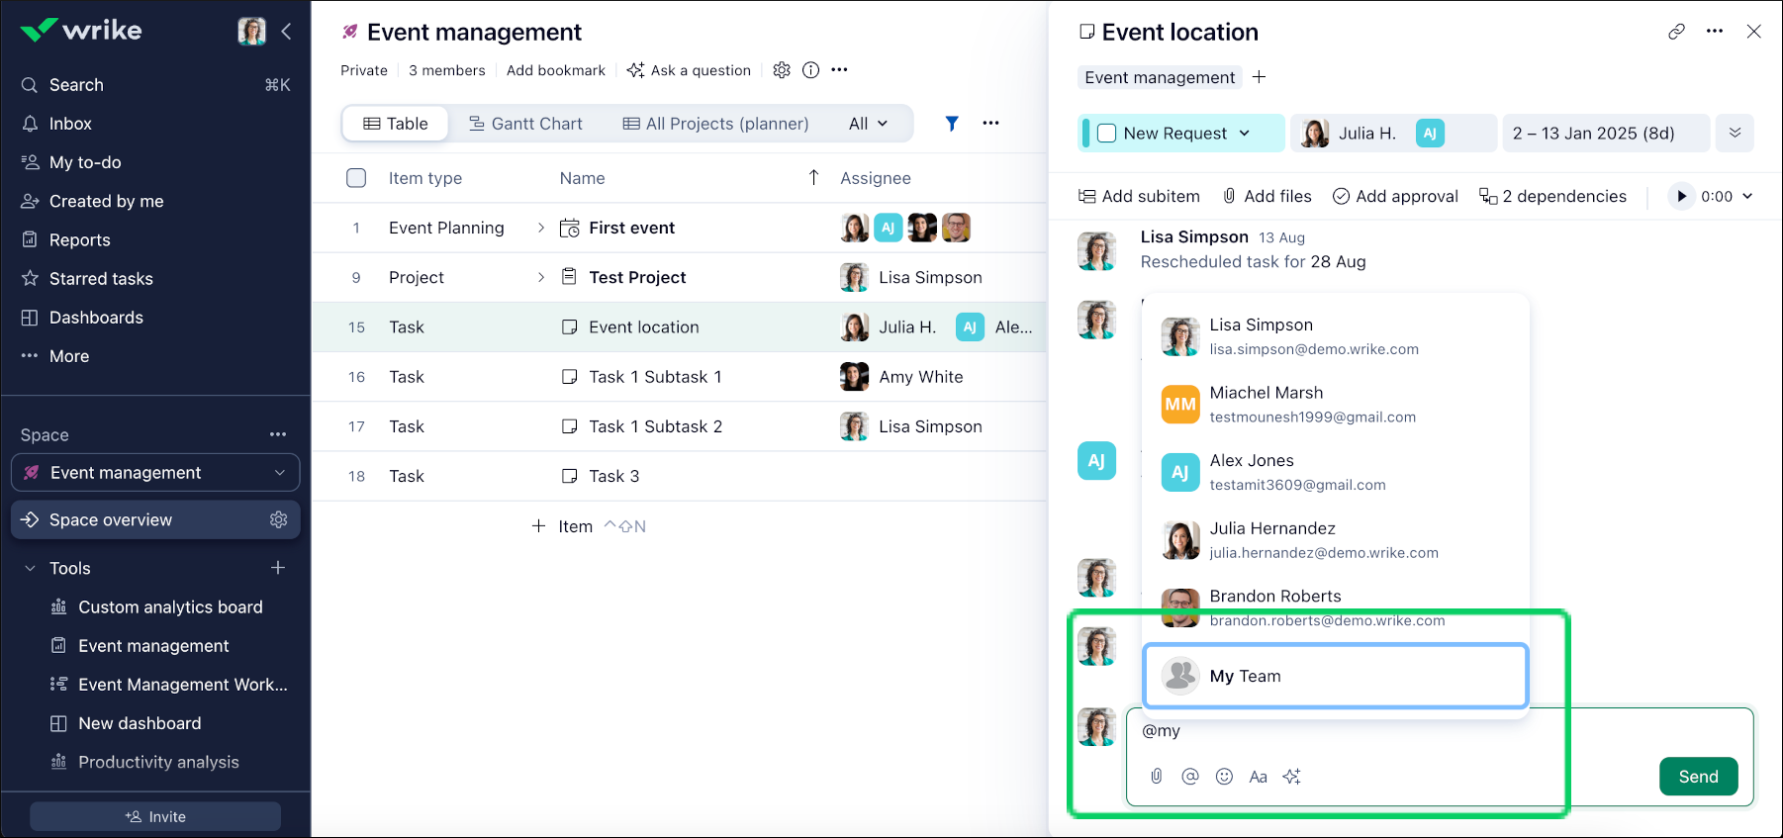Expand the First event row

tap(540, 229)
